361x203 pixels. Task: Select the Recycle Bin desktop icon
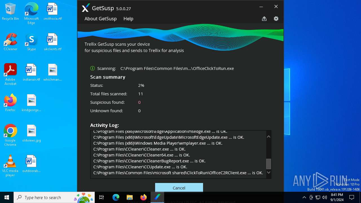[10, 12]
